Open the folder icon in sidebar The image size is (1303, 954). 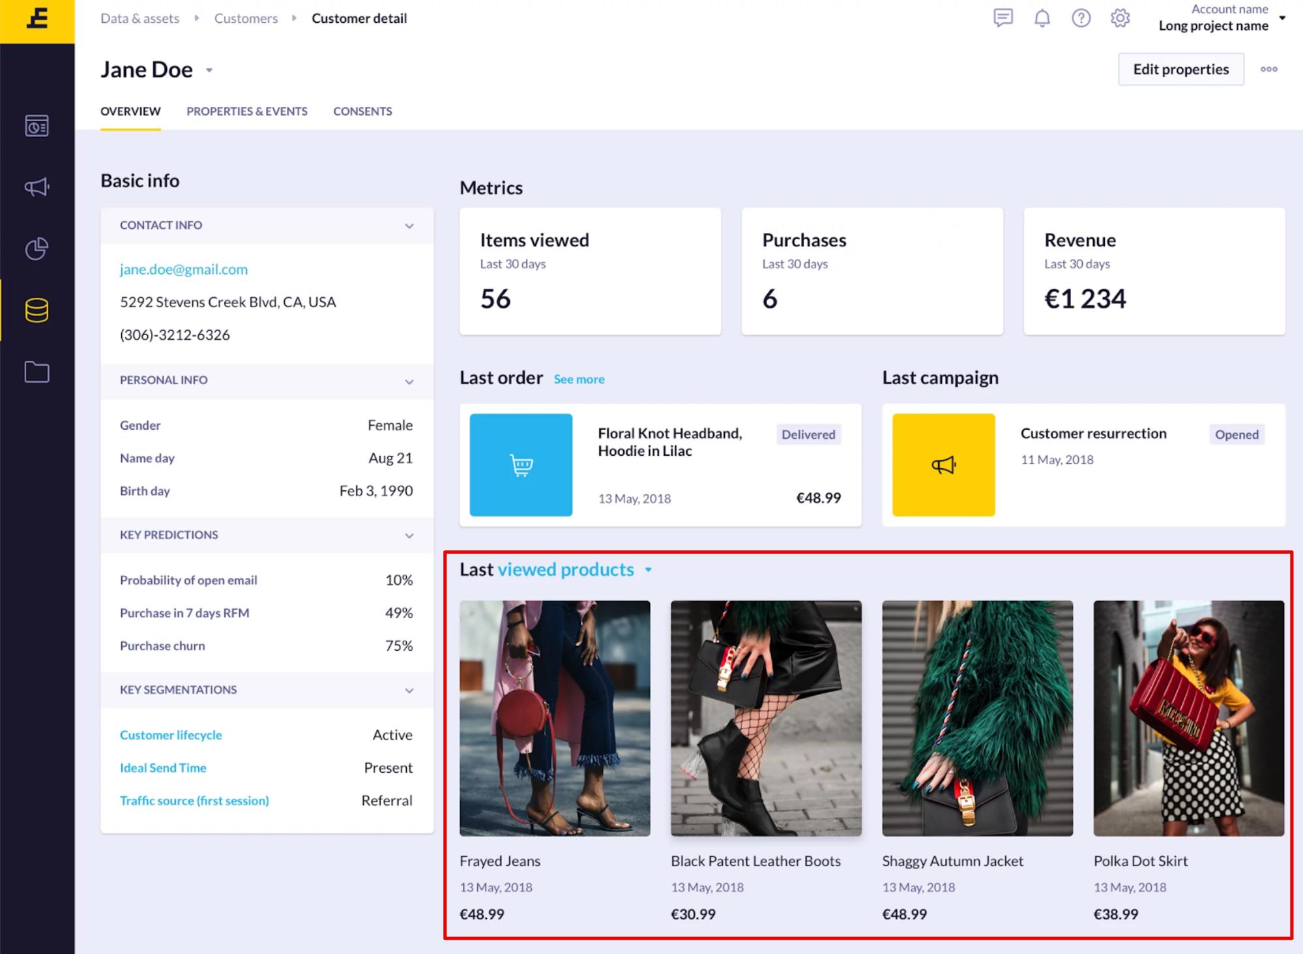(x=37, y=372)
